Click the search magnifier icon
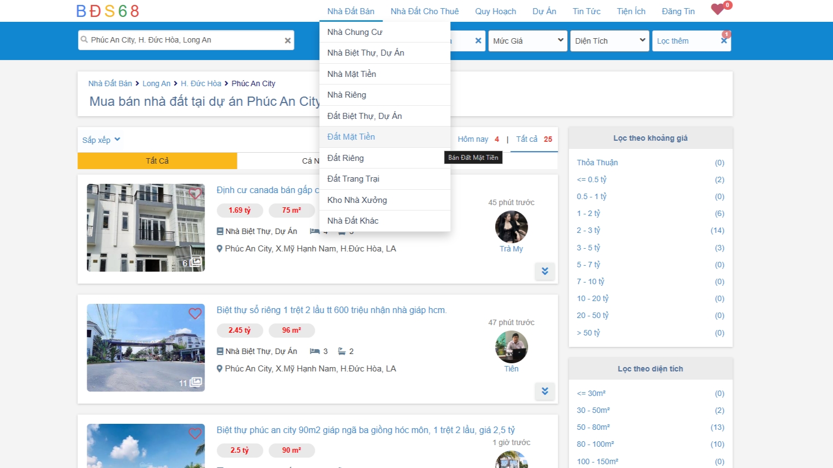The width and height of the screenshot is (833, 468). point(84,40)
